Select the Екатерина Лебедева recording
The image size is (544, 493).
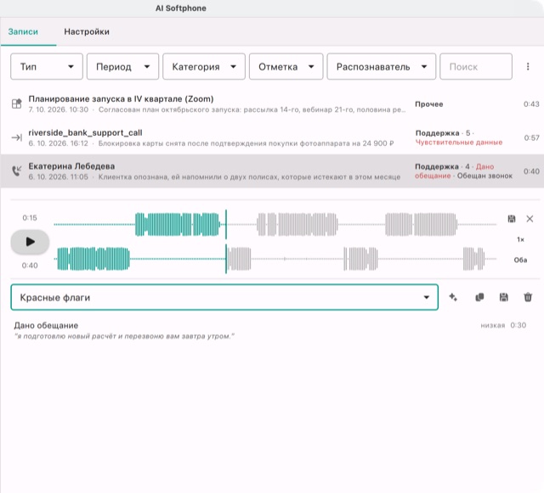272,171
